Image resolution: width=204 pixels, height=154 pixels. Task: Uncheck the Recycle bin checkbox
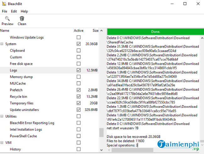pos(78,96)
